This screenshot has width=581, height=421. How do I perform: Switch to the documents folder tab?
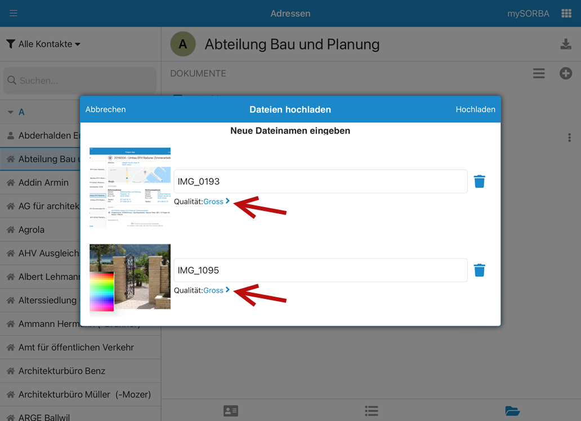[x=512, y=411]
